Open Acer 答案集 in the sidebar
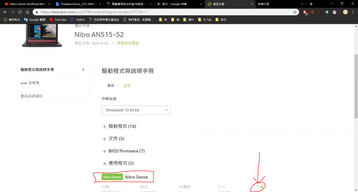 tap(30, 83)
